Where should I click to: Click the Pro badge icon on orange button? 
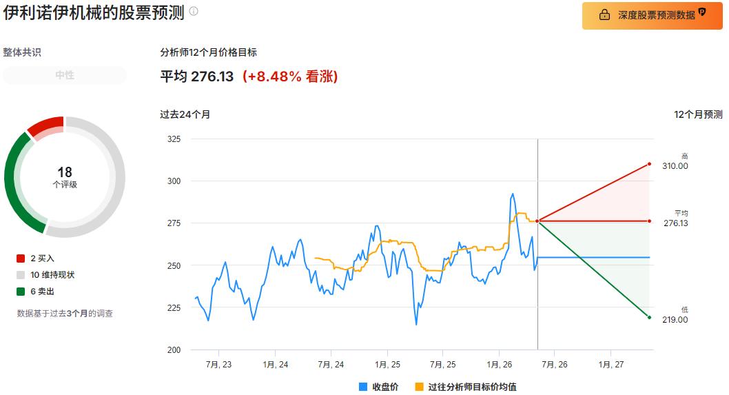pyautogui.click(x=703, y=12)
